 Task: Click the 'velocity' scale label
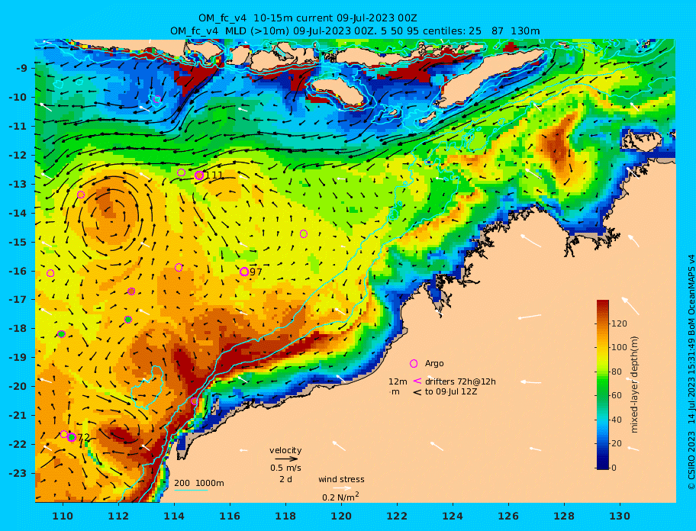pos(285,450)
